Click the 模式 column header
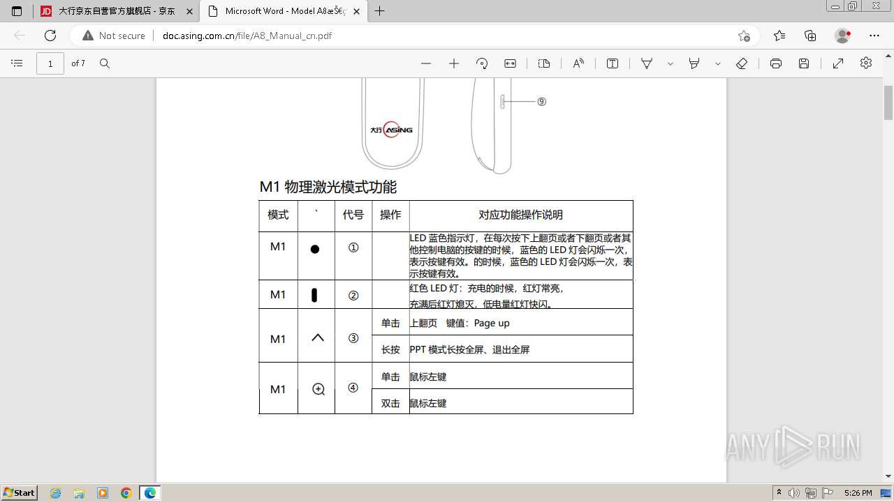This screenshot has width=894, height=502. [278, 215]
